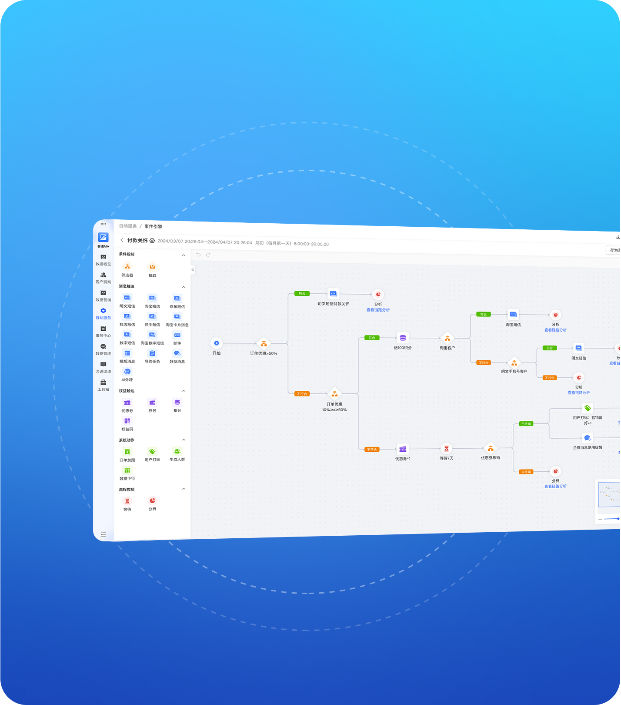
Task: Open 自动服务 in the sidebar
Action: (103, 314)
